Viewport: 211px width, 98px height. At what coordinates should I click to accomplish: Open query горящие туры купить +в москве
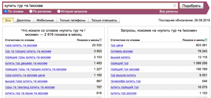click(x=28, y=57)
